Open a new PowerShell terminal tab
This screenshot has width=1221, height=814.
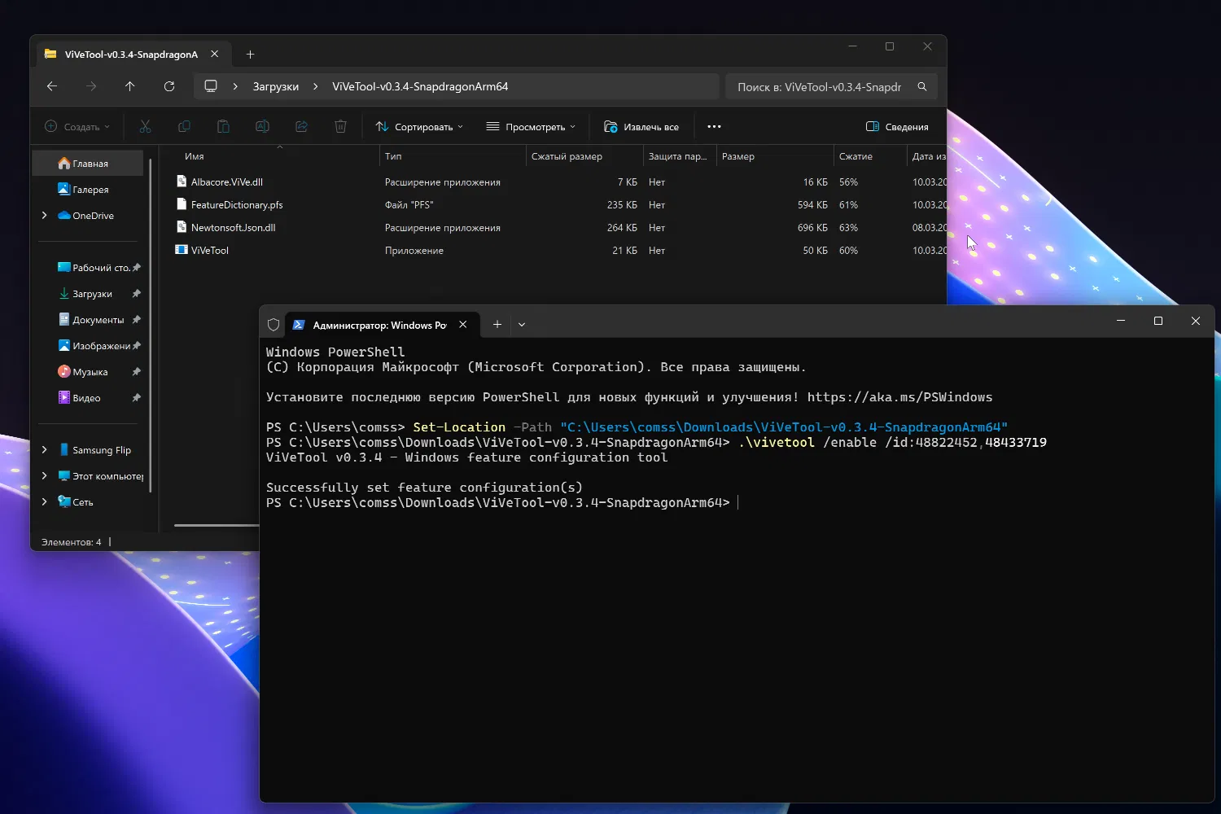(x=497, y=324)
